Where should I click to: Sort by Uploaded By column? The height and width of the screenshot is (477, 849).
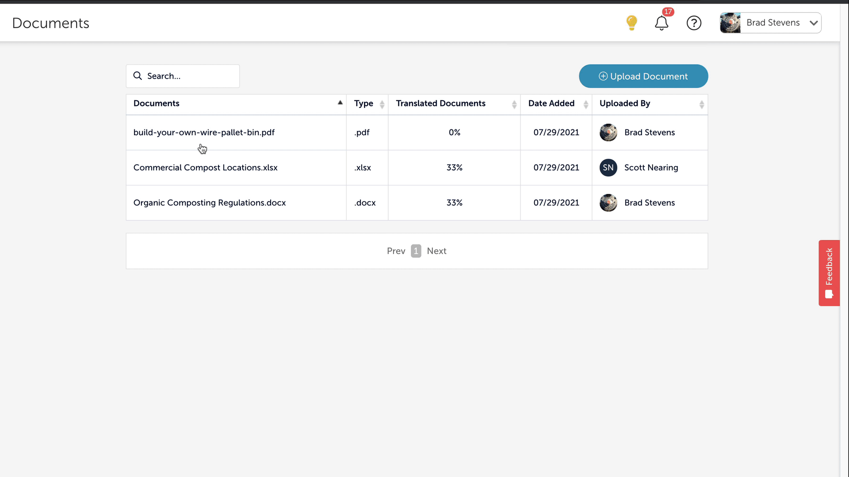(701, 104)
